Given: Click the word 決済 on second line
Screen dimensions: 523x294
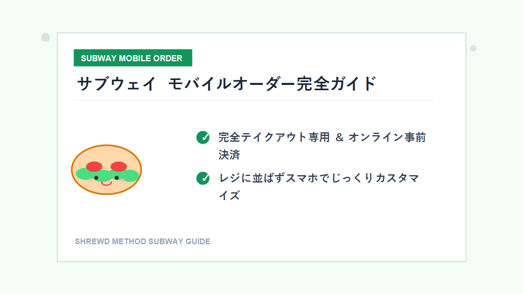Looking at the screenshot, I should pyautogui.click(x=229, y=155).
